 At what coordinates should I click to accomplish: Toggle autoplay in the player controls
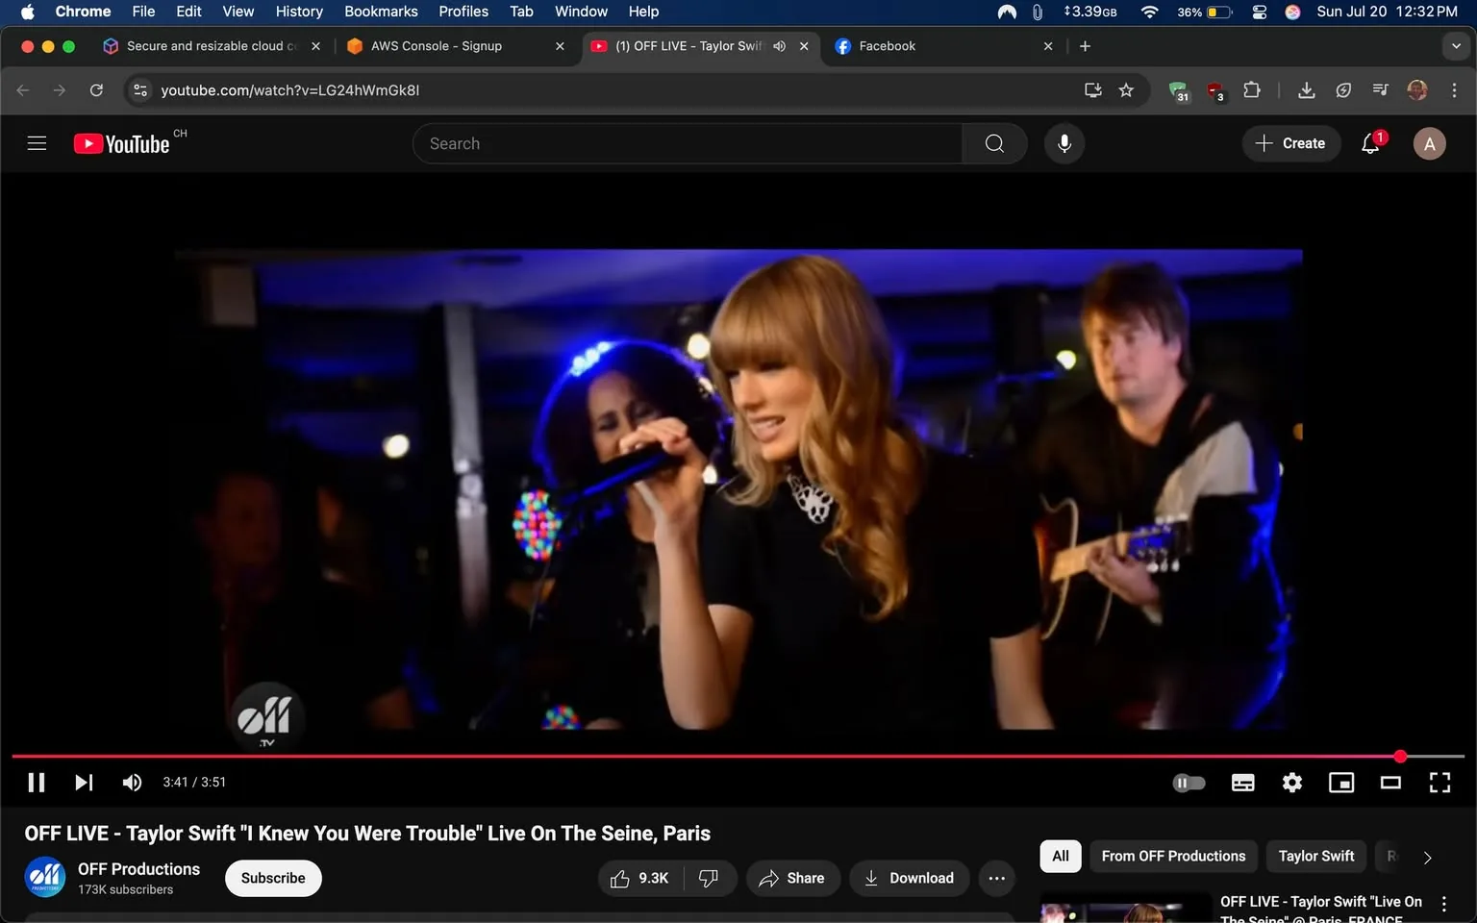(1189, 782)
